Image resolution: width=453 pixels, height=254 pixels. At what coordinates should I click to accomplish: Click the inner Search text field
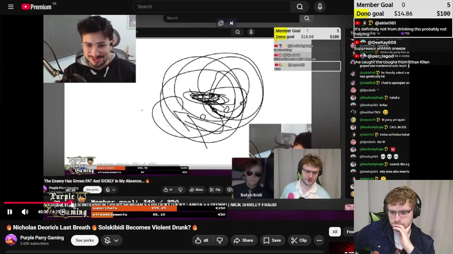[232, 18]
